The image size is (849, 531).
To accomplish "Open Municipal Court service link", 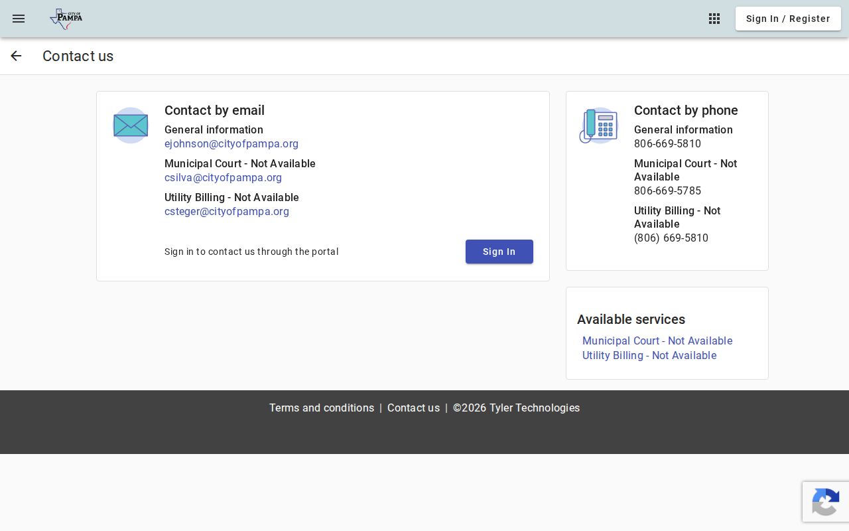I will [657, 341].
